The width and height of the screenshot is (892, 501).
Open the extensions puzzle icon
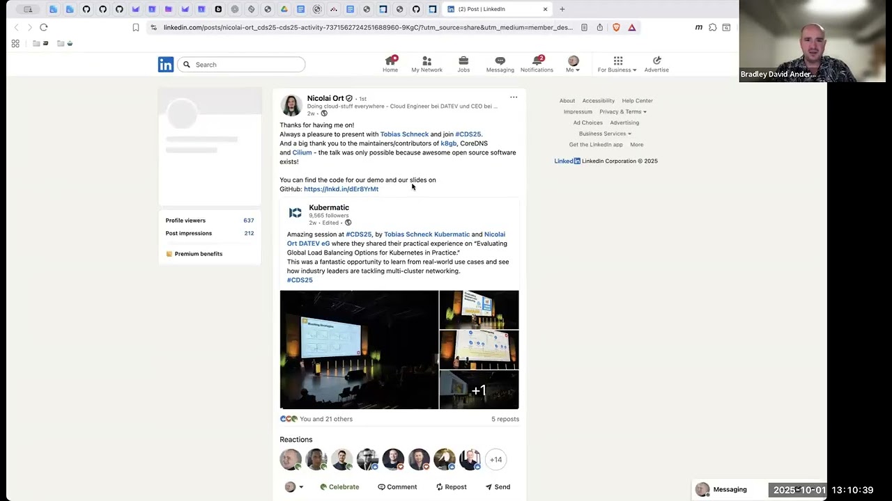click(x=712, y=27)
